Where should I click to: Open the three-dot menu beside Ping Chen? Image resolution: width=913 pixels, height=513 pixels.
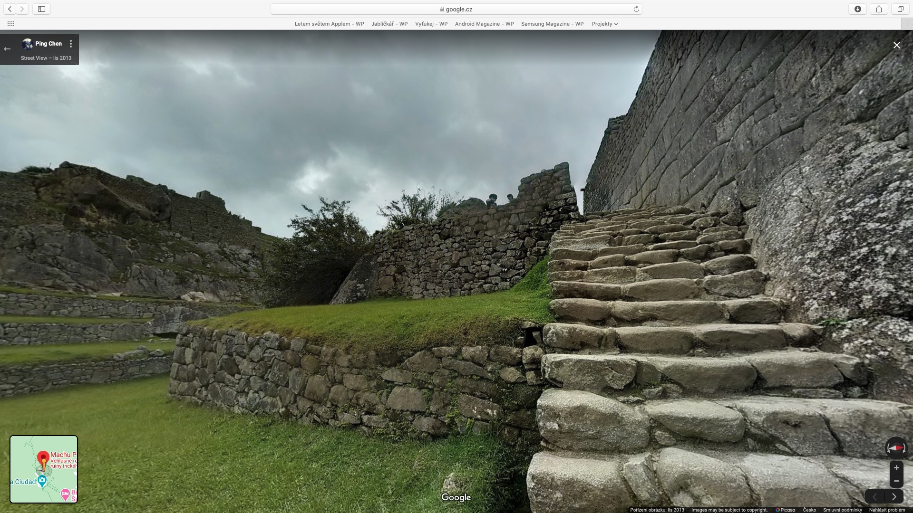[71, 44]
